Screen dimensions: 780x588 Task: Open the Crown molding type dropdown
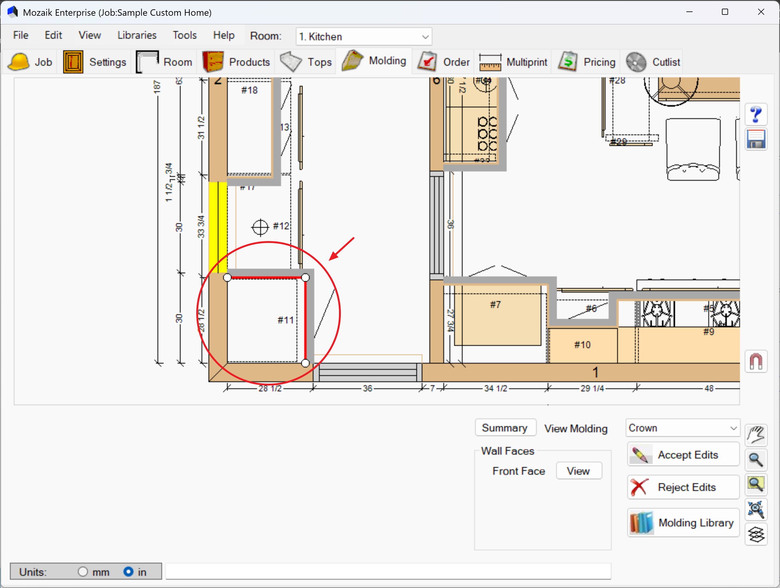683,428
